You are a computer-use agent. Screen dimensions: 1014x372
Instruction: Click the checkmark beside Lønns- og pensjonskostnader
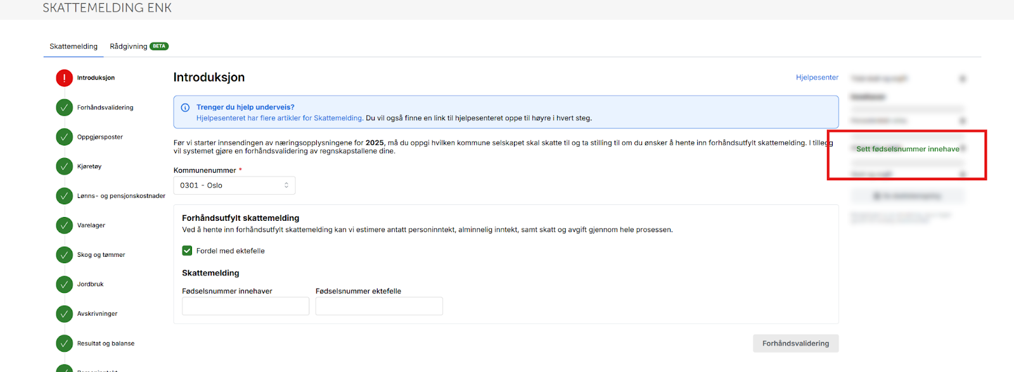pos(64,196)
